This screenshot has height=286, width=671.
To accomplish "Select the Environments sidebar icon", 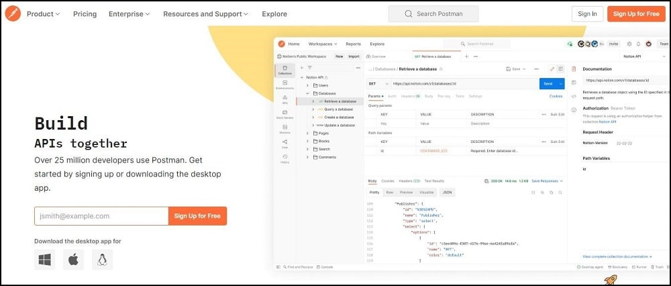I will (x=285, y=85).
